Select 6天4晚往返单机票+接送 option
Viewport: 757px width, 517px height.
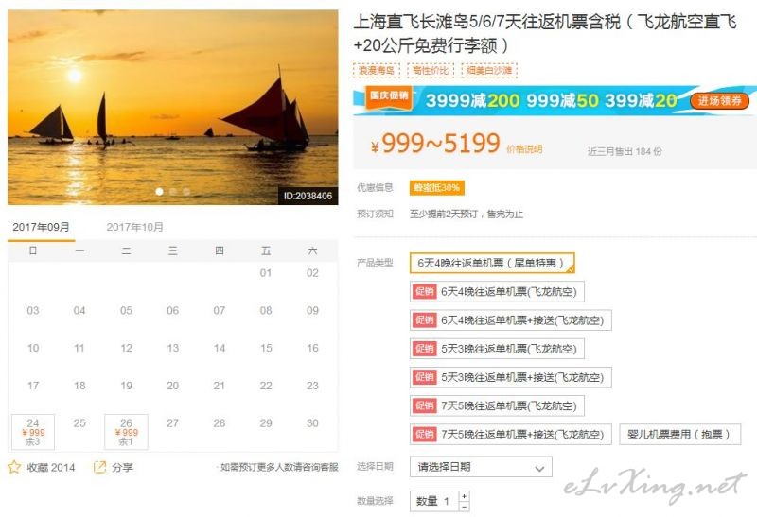[511, 320]
